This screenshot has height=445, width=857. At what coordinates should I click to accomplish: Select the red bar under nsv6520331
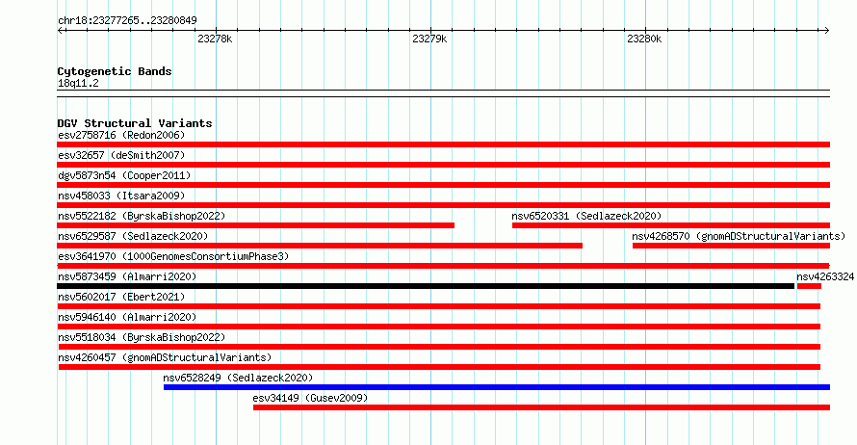671,225
